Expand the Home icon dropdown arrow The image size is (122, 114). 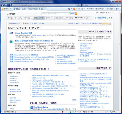(x=71, y=9)
